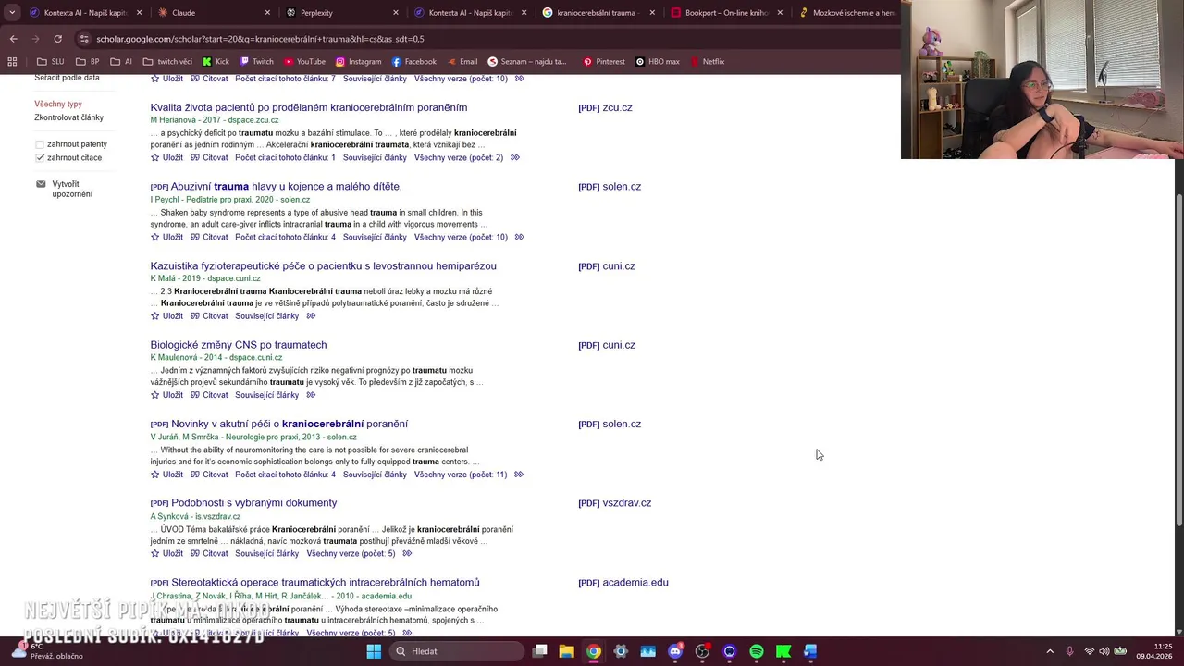This screenshot has width=1184, height=666.
Task: Close the Claude tab
Action: tap(267, 13)
